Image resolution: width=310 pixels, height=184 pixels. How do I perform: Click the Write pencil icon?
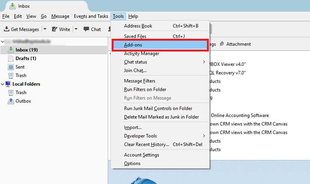(55, 29)
